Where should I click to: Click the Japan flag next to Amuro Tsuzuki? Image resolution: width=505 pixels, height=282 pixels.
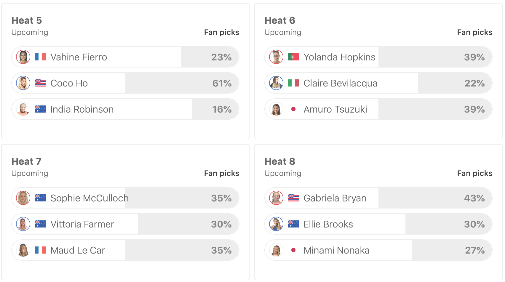(293, 109)
